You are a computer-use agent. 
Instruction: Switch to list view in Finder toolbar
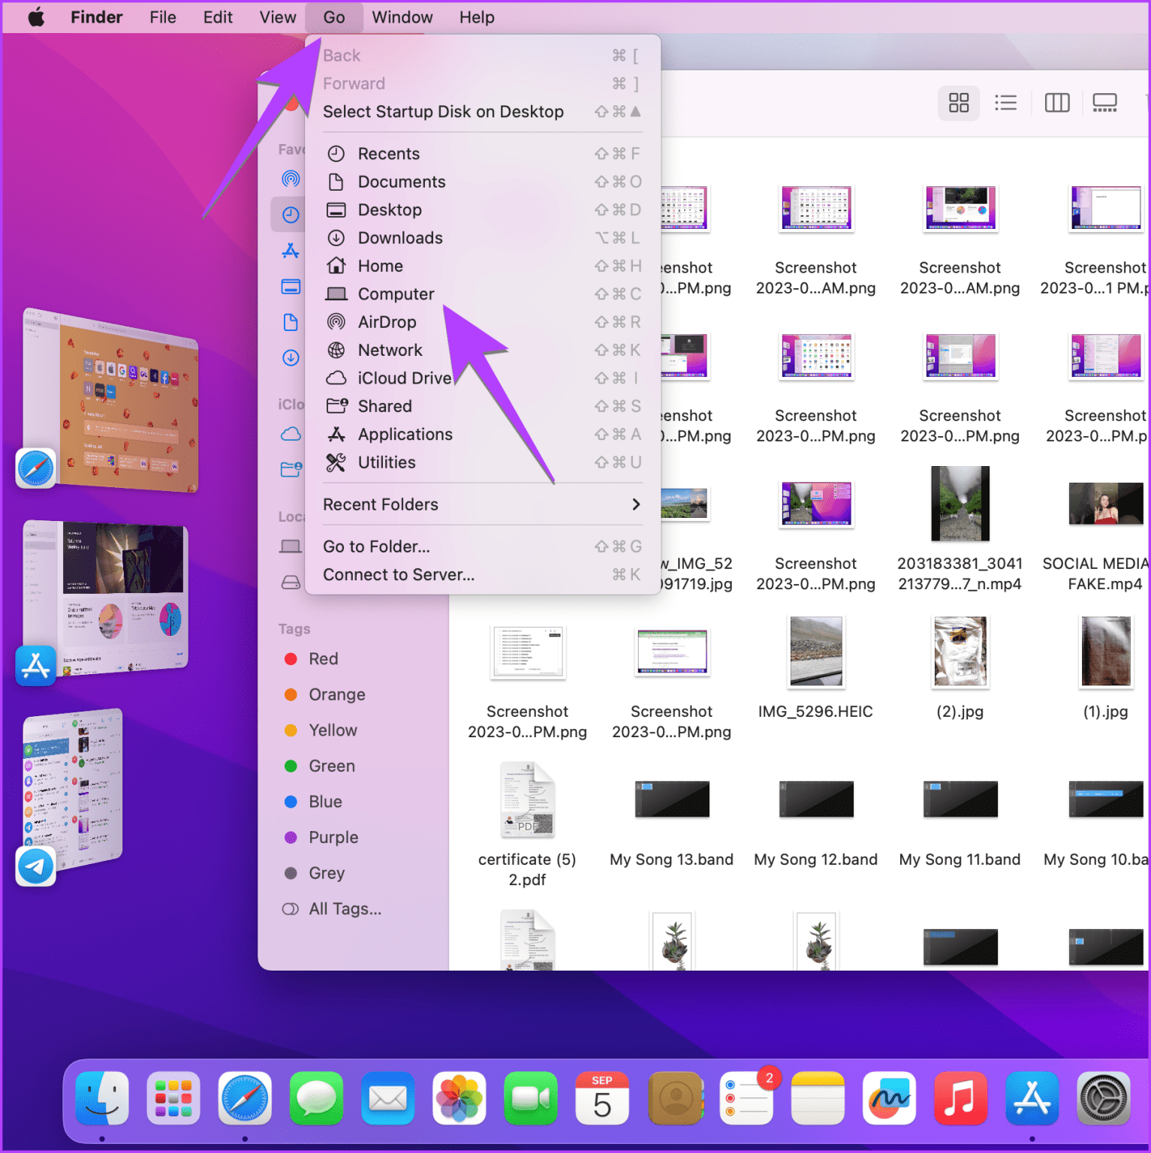pos(1006,103)
